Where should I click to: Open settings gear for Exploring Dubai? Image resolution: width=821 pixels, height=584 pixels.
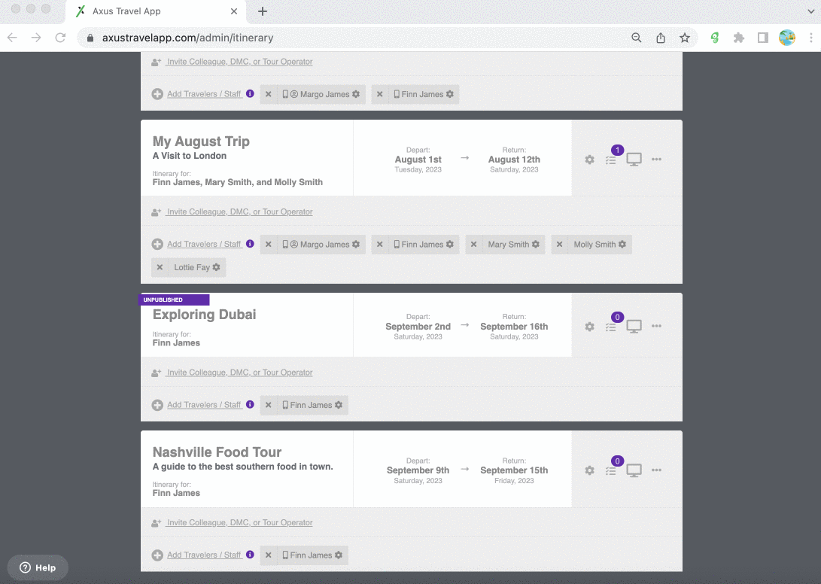pos(589,327)
